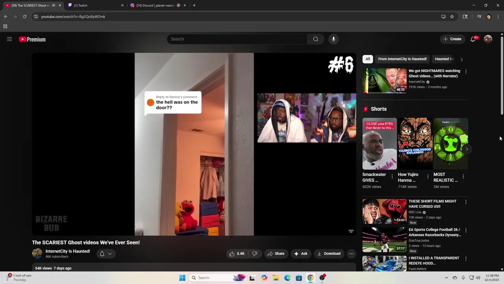Open options menu for How Yujiro Hanma short
504x284 pixels.
(x=428, y=177)
